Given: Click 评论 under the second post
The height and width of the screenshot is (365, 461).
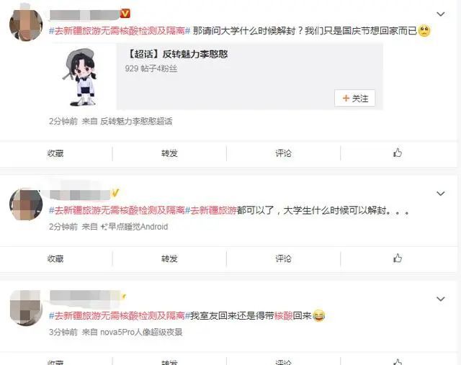Looking at the screenshot, I should point(283,258).
